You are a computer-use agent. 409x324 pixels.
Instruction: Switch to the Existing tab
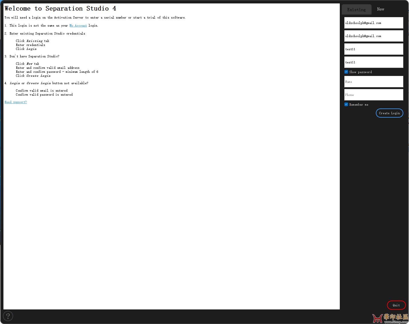click(x=356, y=9)
